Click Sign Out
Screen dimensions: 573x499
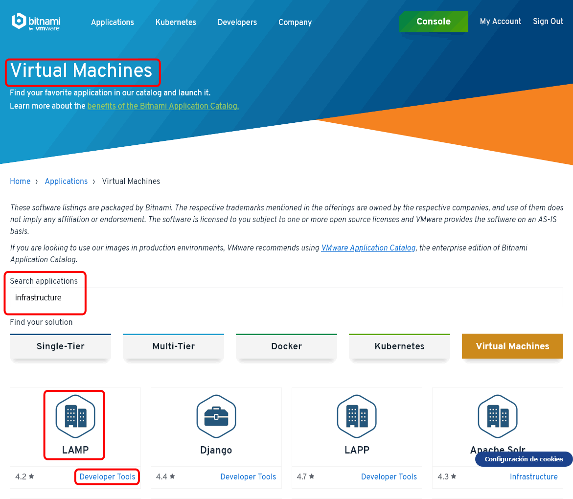548,21
